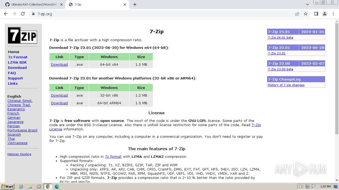Switch language to Chinese Simpl.
Viewport: 339px width, 190px height.
click(x=20, y=101)
